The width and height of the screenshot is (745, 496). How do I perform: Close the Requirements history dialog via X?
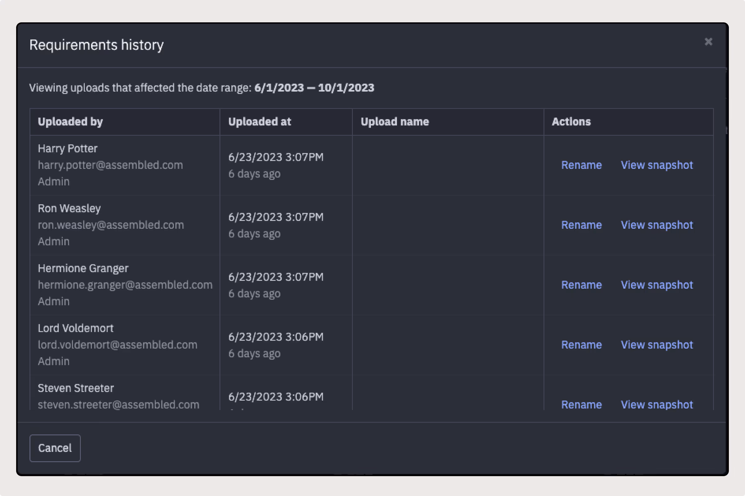click(708, 42)
